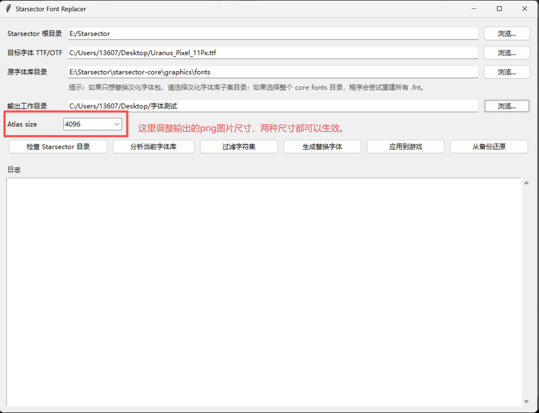Click the Starsector Font Replacer window title
The image size is (539, 413).
pos(51,9)
